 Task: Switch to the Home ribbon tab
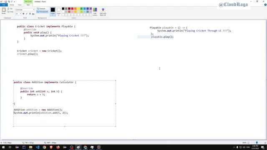click(12, 5)
